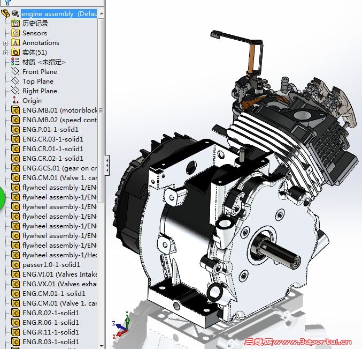This screenshot has width=362, height=349.
Task: Click the ENG.CR.02-1-solid1 body icon
Action: (x=16, y=158)
